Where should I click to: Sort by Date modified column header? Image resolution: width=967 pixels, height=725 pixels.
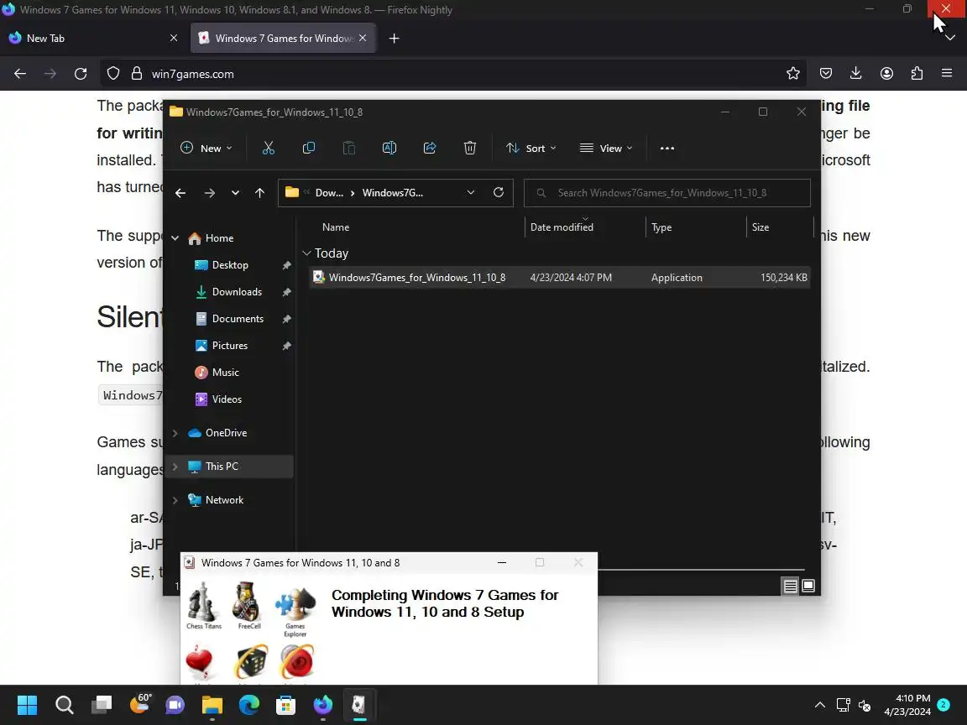pos(562,227)
